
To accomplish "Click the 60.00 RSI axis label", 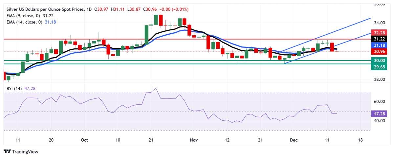I will (x=380, y=102).
